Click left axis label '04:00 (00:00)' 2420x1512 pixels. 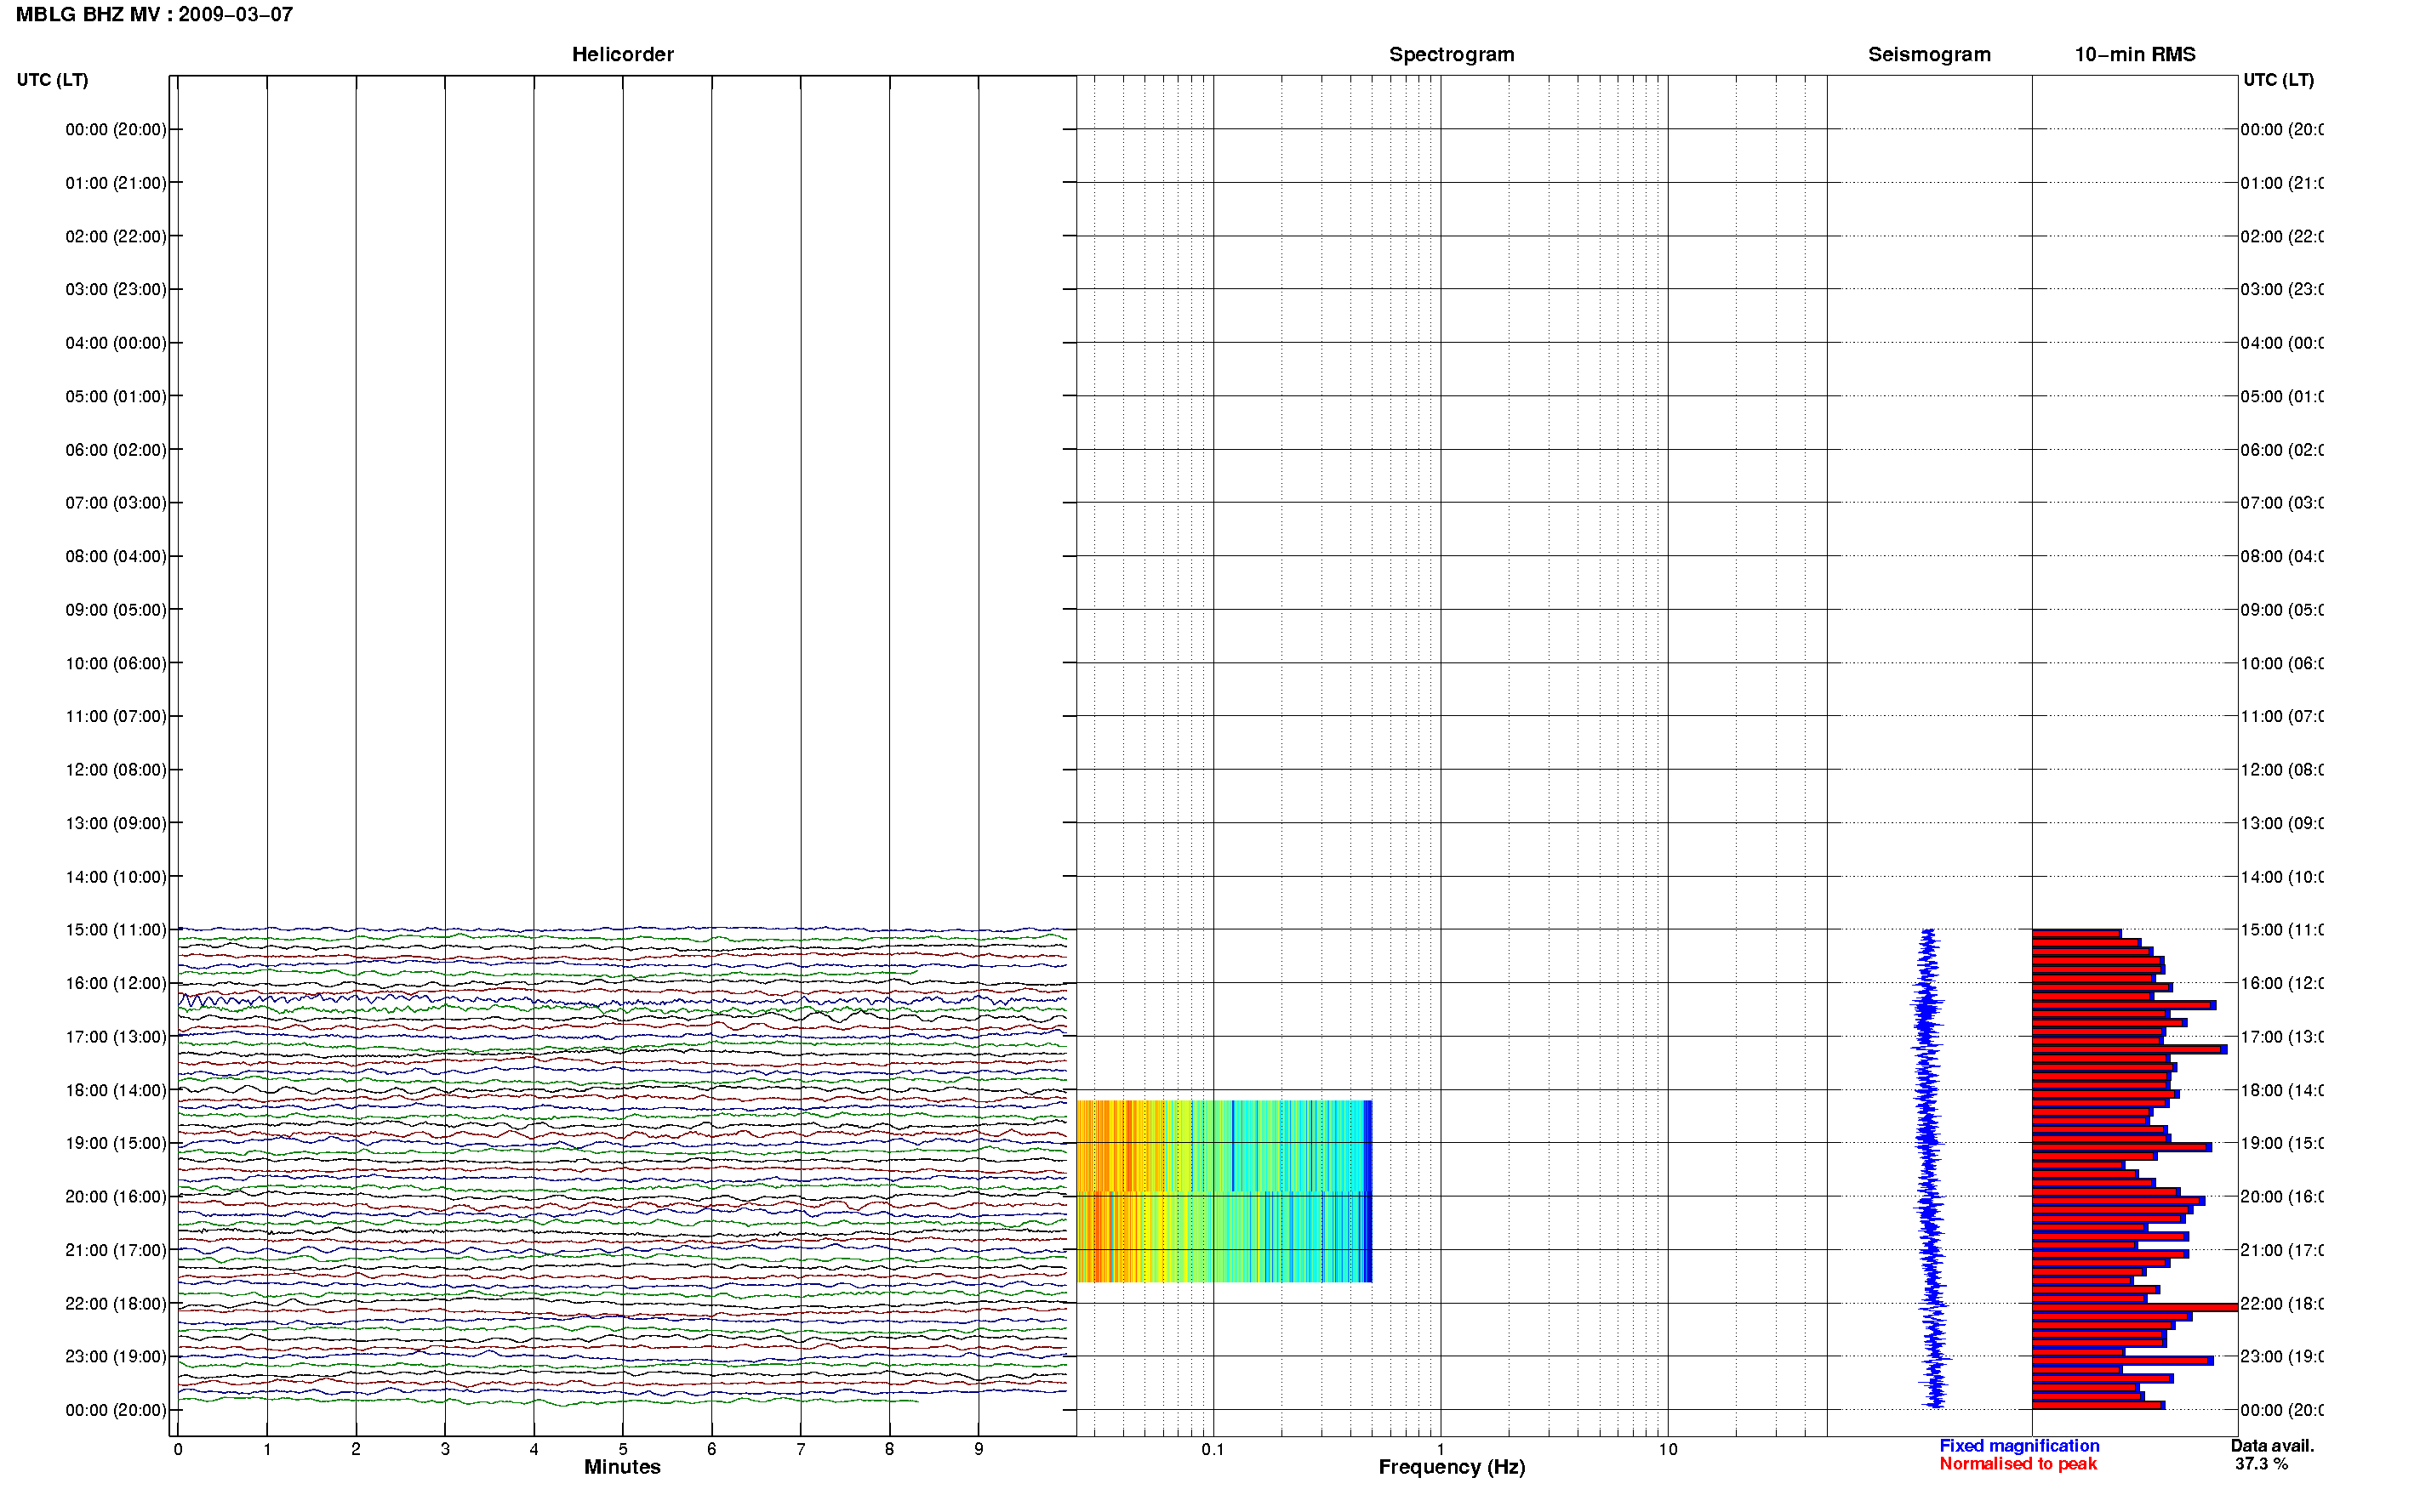[x=116, y=343]
